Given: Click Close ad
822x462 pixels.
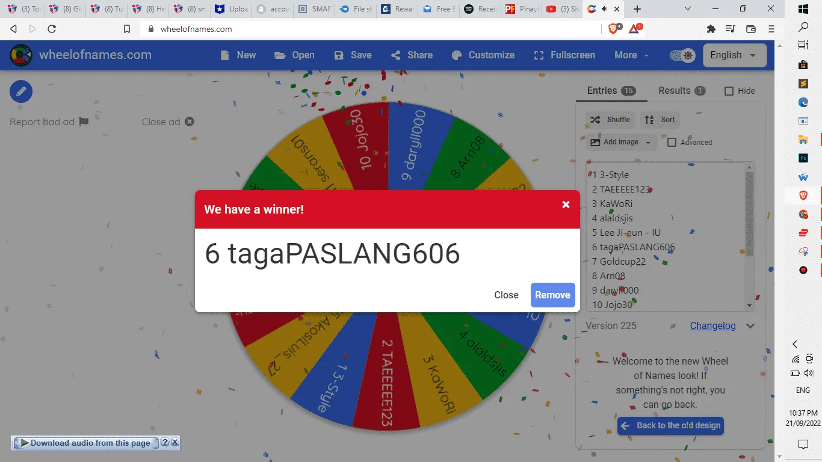Looking at the screenshot, I should coord(168,122).
